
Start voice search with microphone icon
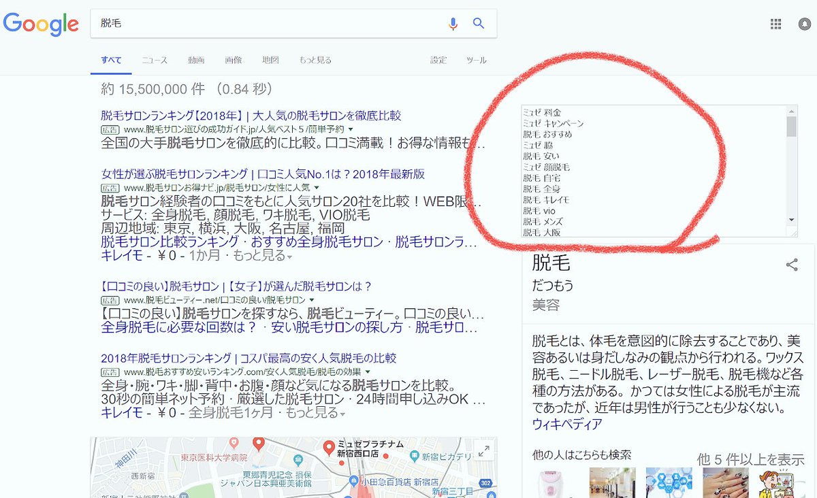(x=453, y=24)
